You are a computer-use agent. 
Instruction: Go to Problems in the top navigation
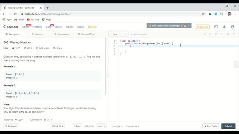37,27
